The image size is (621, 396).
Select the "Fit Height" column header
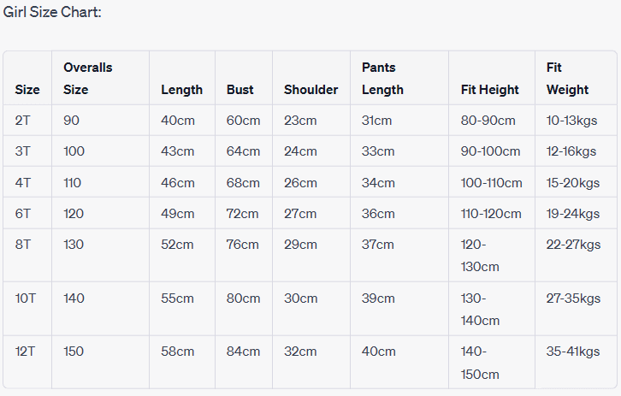coord(489,89)
